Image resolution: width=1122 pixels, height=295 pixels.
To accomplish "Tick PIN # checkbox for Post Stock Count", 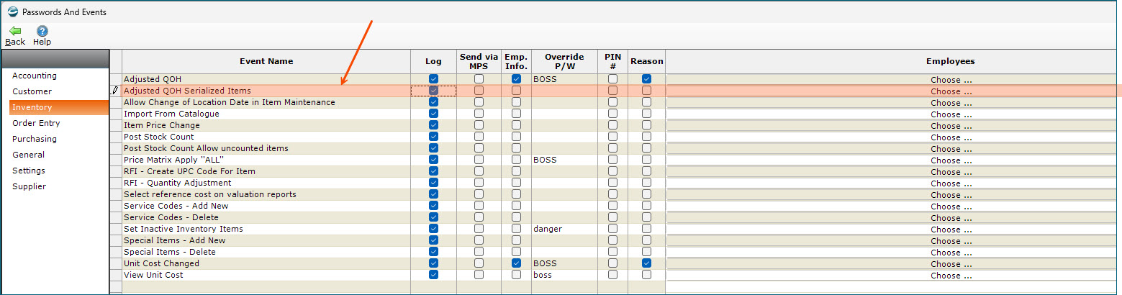I will click(x=612, y=137).
